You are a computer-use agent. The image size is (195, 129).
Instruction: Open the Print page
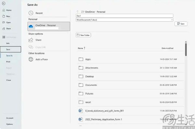tap(8, 62)
